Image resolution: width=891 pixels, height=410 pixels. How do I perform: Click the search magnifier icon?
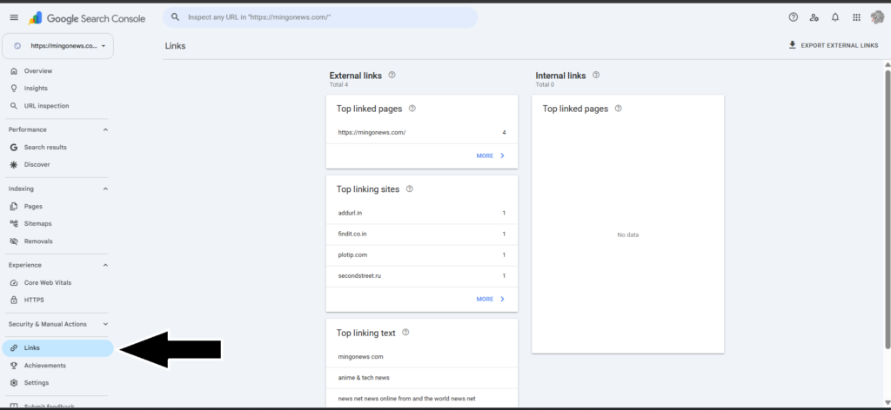(x=176, y=17)
